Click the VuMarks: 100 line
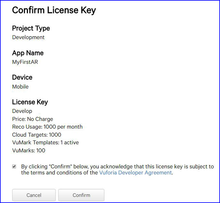Viewport: 220px width, 203px height. coord(29,151)
